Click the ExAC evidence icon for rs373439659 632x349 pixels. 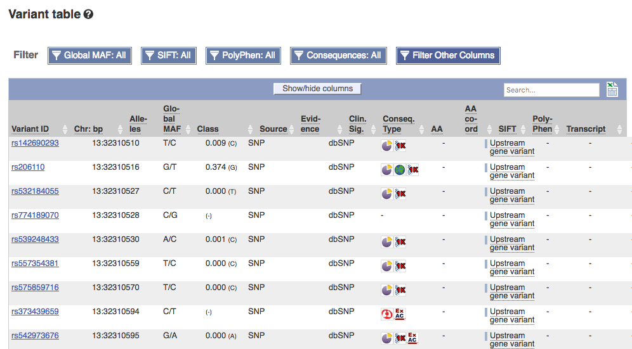[x=399, y=314]
